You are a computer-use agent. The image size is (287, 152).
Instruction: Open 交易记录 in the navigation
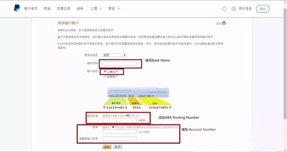click(x=64, y=8)
